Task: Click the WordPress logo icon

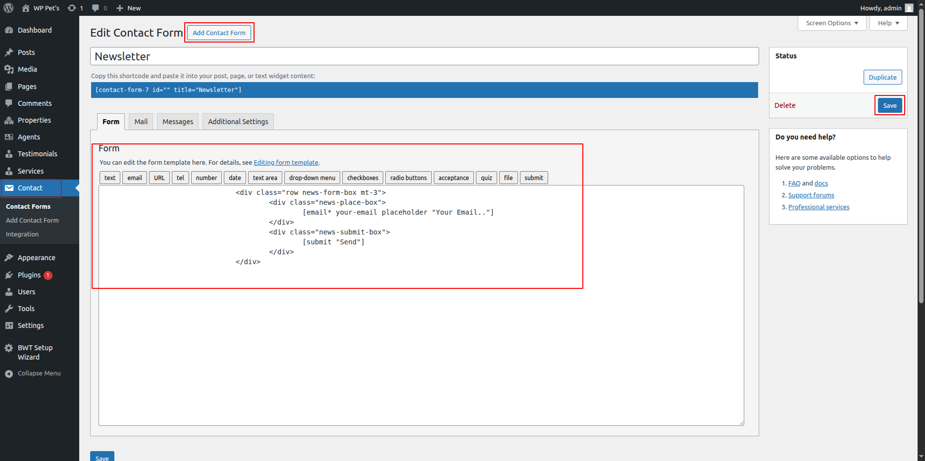Action: [8, 8]
